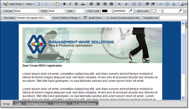Viewport: 189px width, 109px height.
Task: Click the editor scrollbar up arrow
Action: (x=183, y=23)
